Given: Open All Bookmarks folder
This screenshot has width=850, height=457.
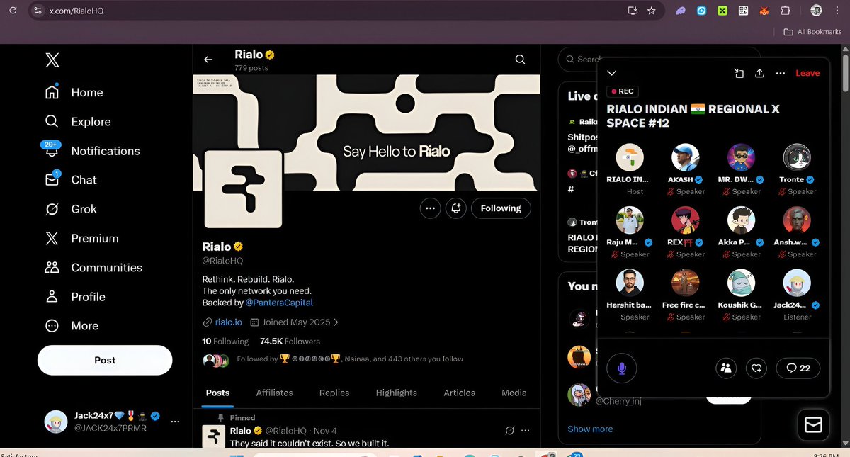Looking at the screenshot, I should (812, 32).
